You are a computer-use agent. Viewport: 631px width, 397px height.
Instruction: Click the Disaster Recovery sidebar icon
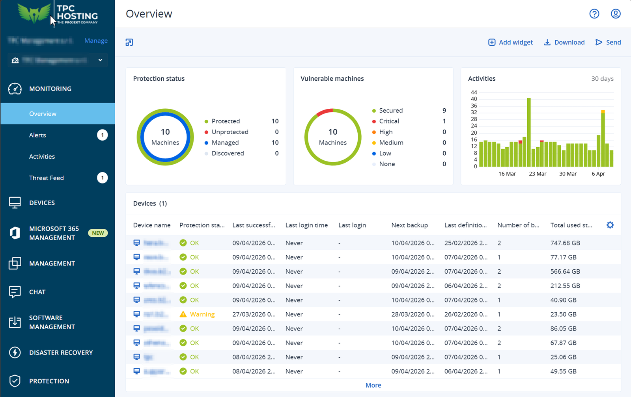coord(15,352)
